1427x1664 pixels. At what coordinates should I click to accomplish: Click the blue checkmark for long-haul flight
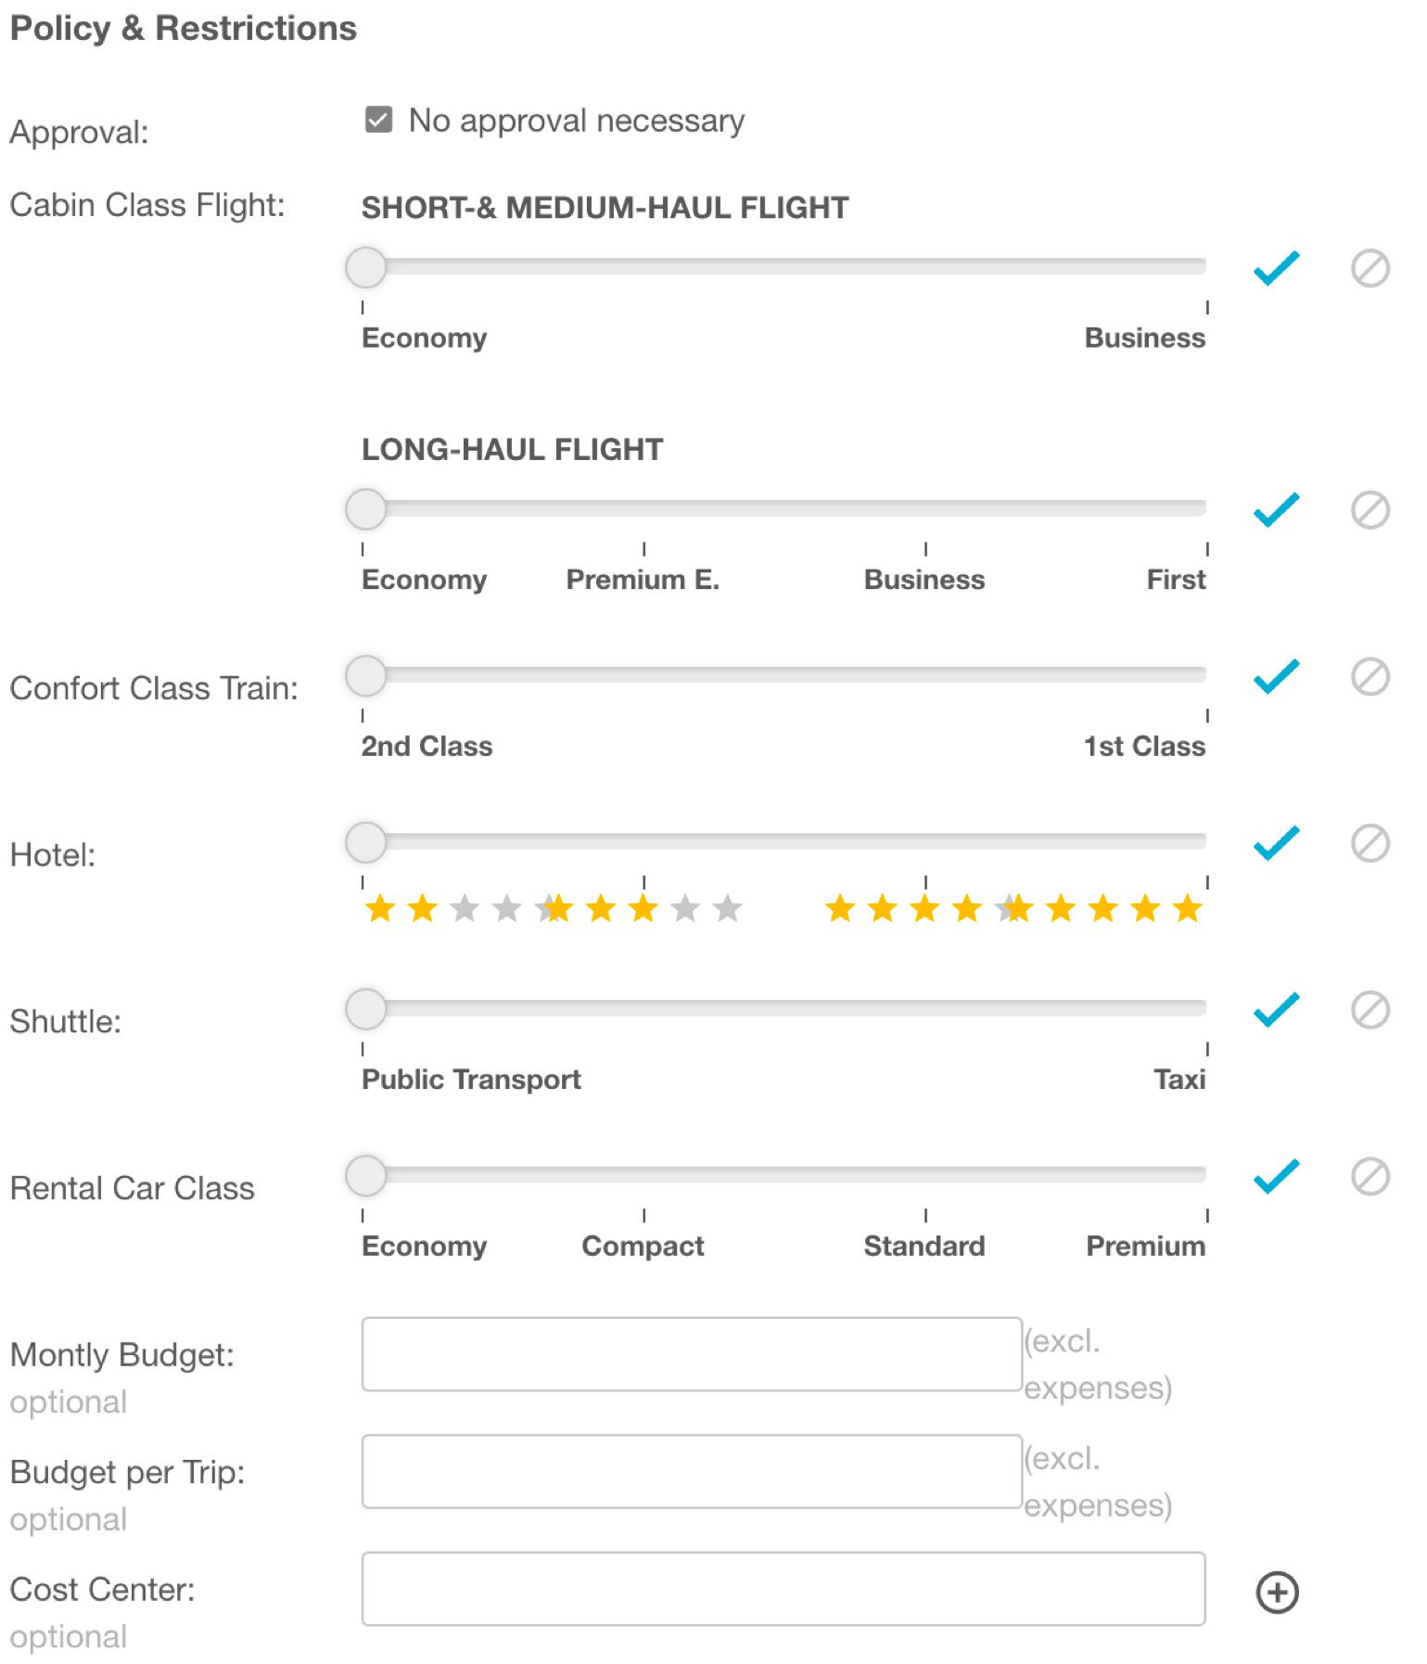(x=1276, y=509)
